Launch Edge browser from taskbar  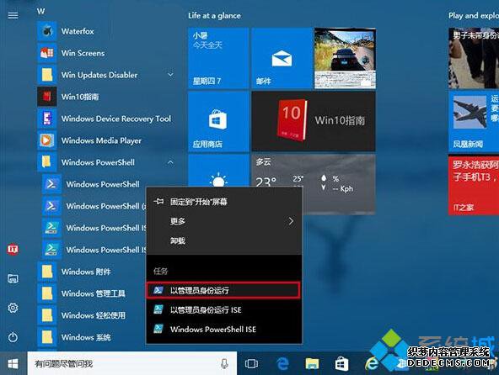click(x=282, y=363)
